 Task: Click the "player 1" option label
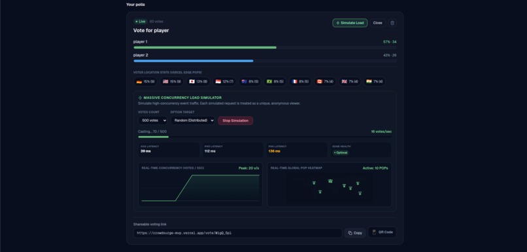click(140, 42)
